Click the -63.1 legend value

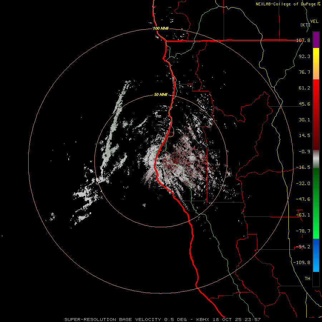point(303,215)
